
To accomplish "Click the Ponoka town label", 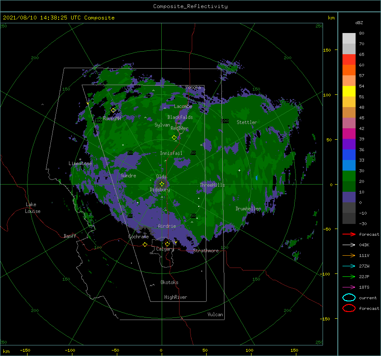I will (x=193, y=87).
